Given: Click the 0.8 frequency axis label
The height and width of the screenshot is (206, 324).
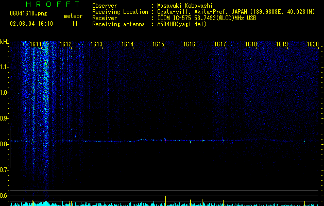Looking at the screenshot, I should pyautogui.click(x=4, y=144).
